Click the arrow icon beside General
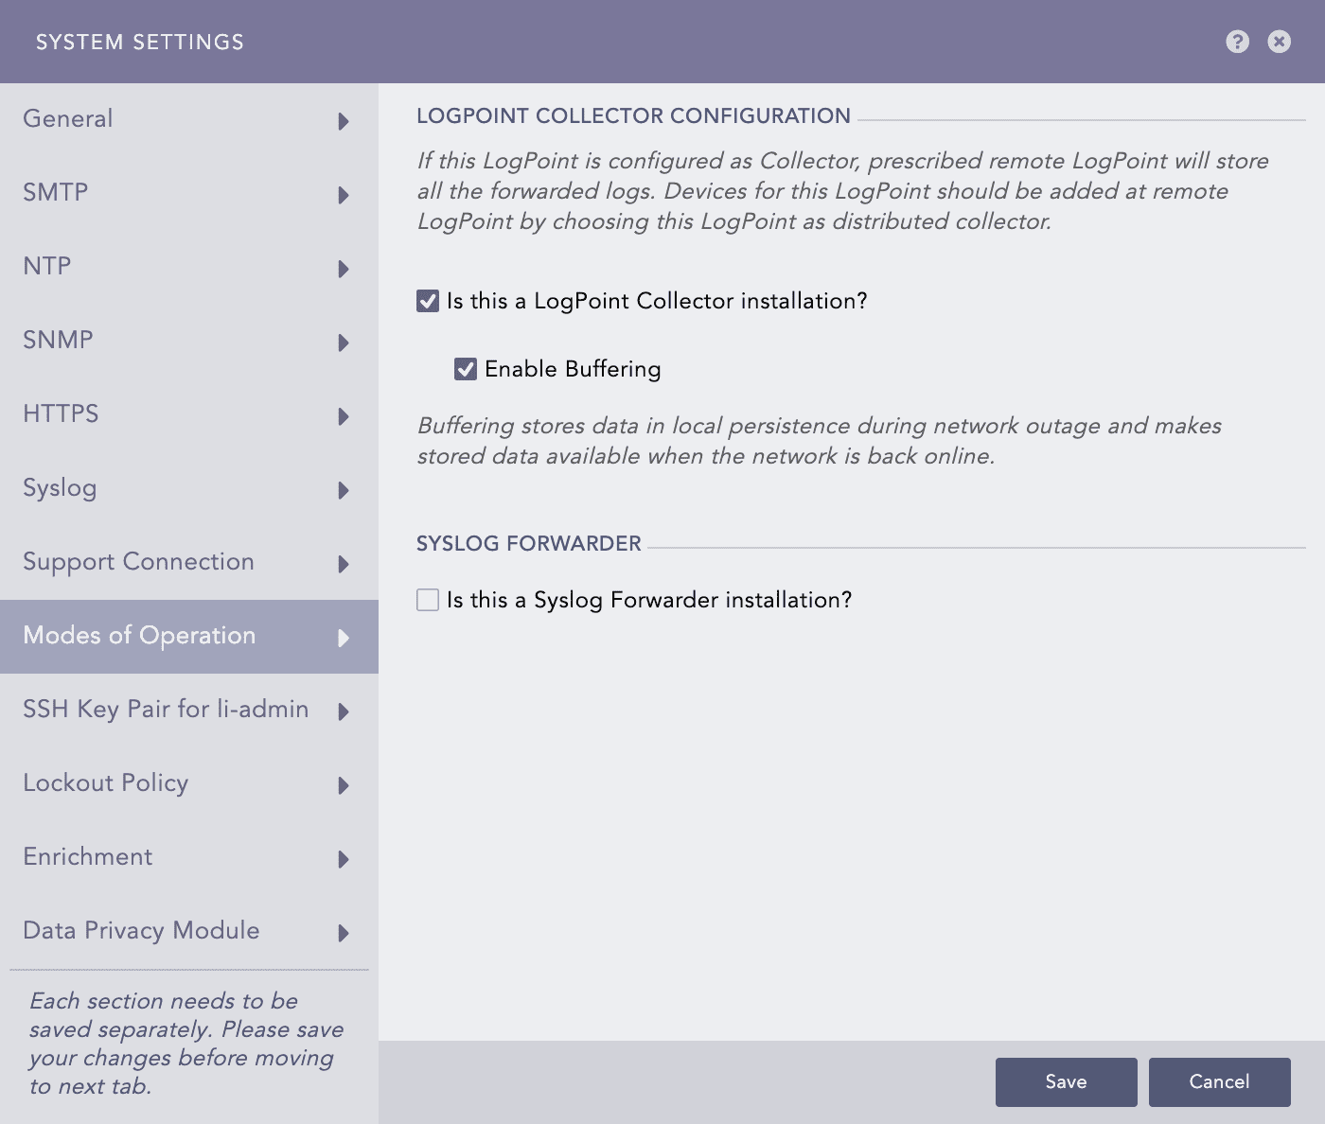1325x1124 pixels. [344, 121]
